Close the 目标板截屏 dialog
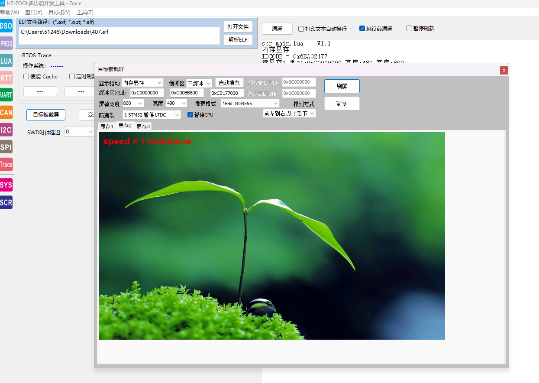539x383 pixels. [503, 70]
